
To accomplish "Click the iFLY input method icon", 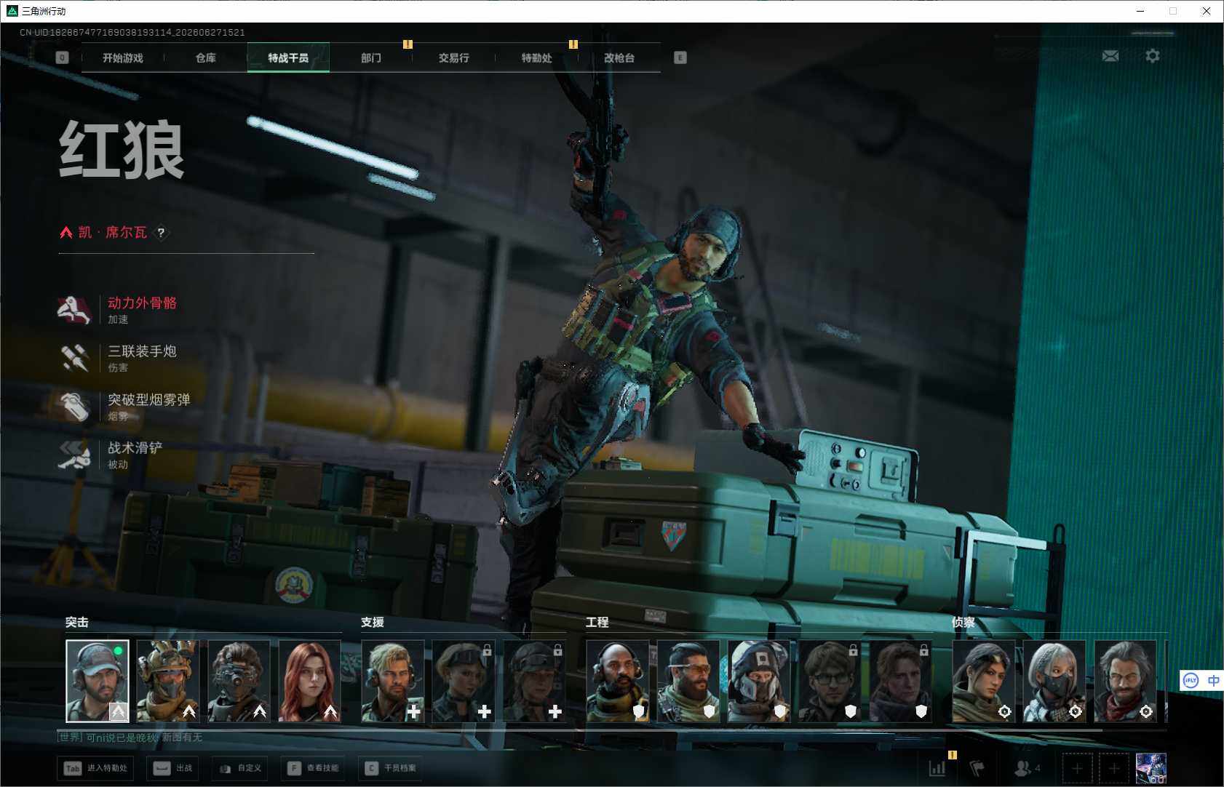I will [1191, 681].
